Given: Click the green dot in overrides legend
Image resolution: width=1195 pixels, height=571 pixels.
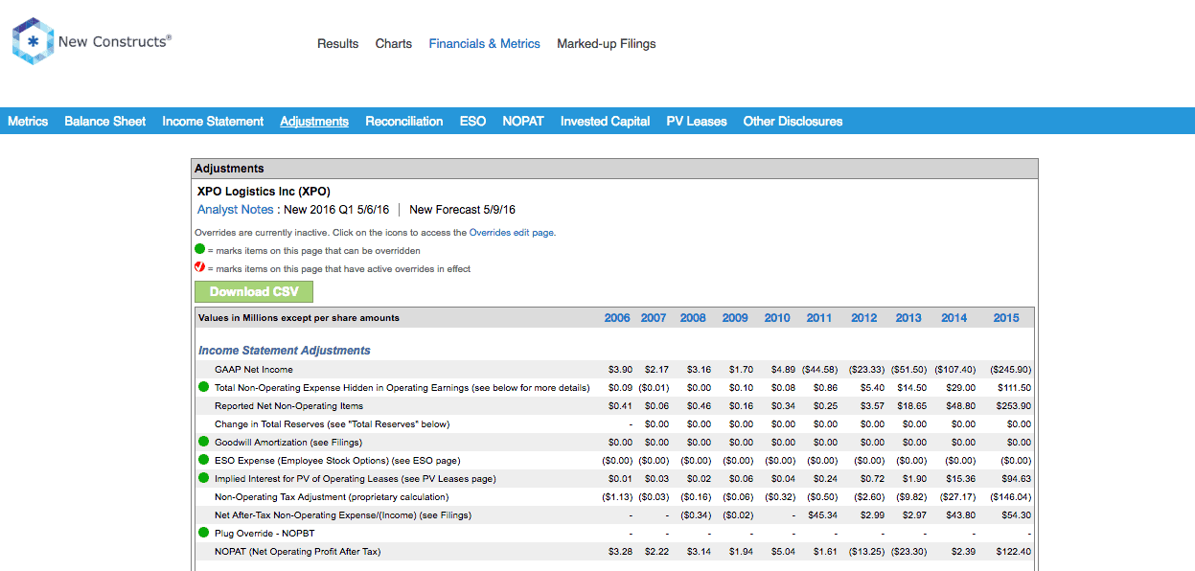Looking at the screenshot, I should click(200, 250).
